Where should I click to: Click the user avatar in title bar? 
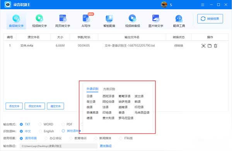164,5
